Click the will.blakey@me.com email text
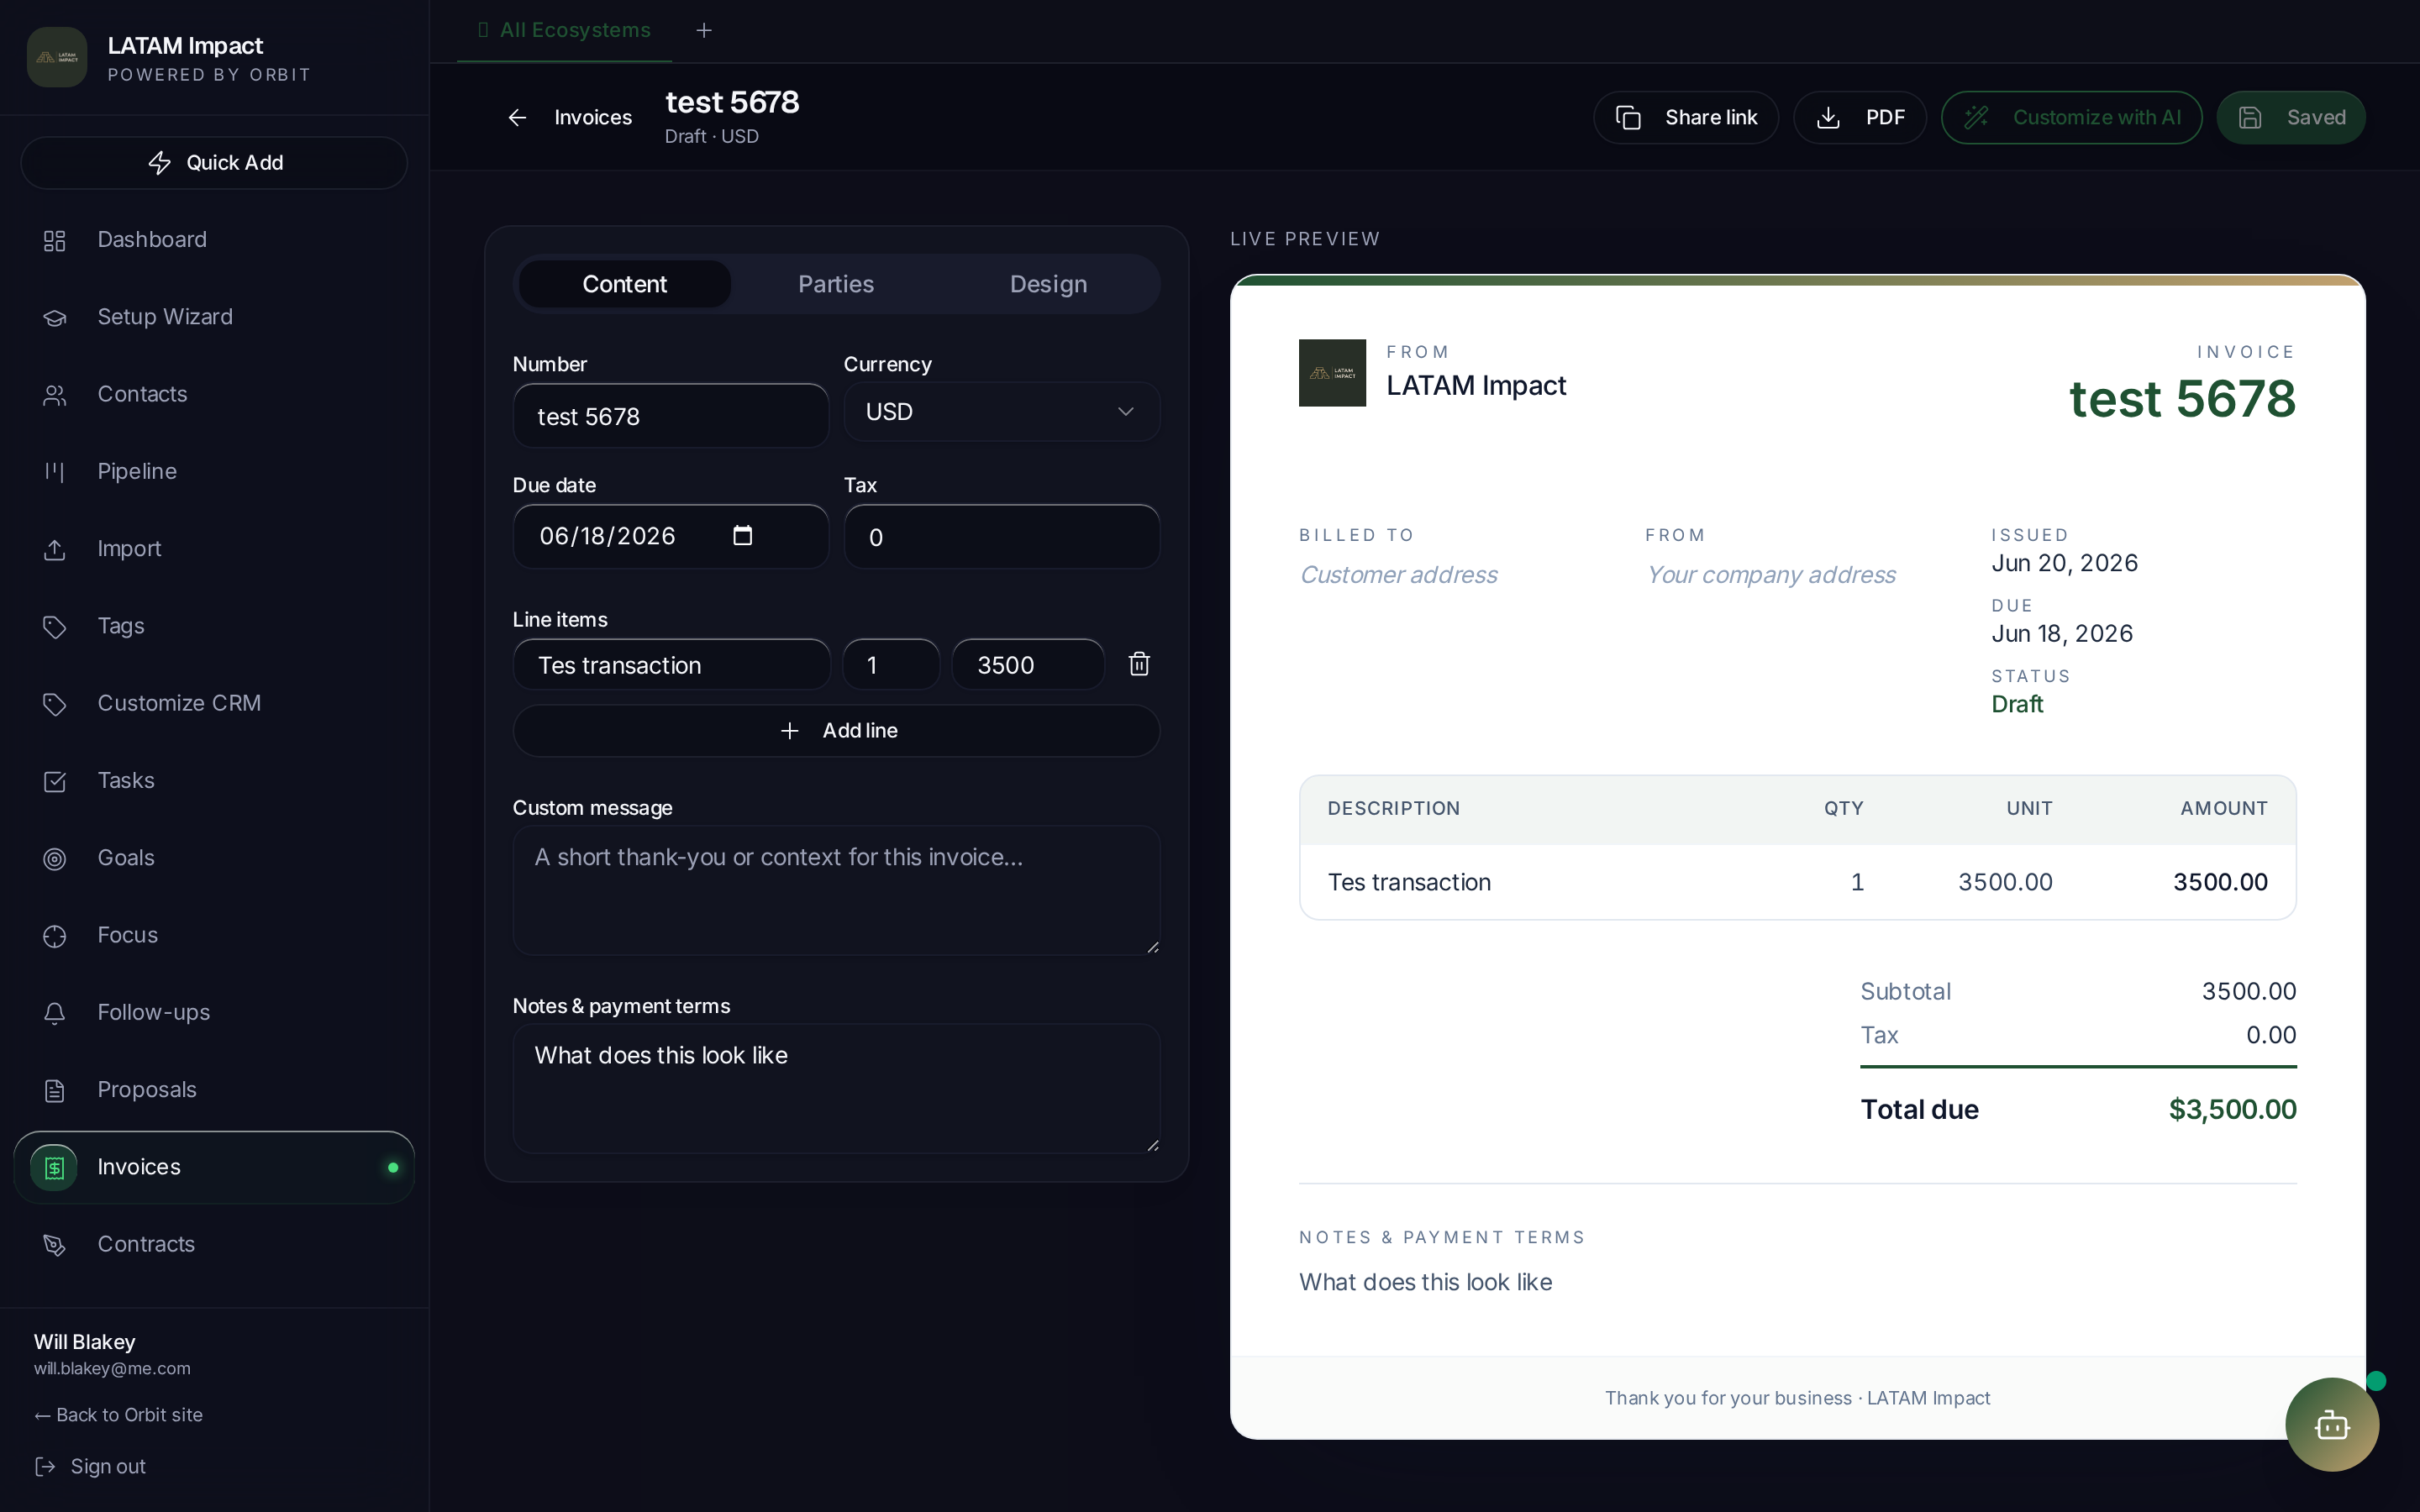The image size is (2420, 1512). [x=112, y=1369]
